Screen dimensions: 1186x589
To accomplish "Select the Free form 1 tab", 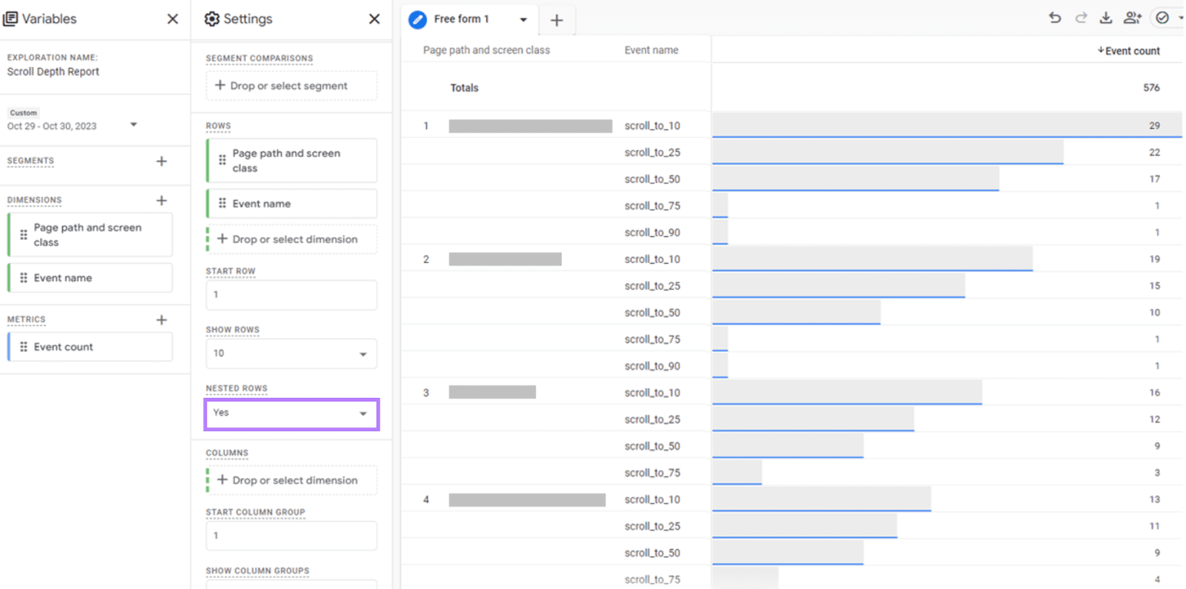I will click(x=461, y=19).
